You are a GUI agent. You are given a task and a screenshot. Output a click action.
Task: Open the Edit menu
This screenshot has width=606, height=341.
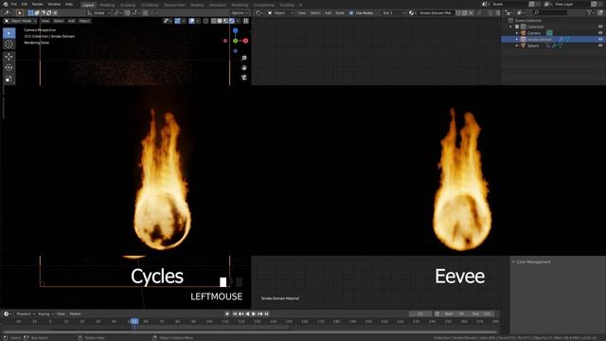(25, 4)
